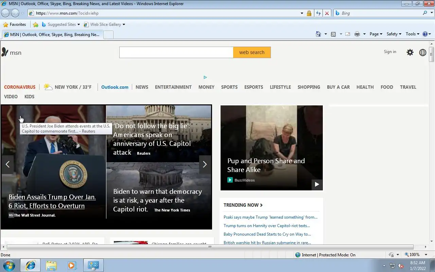
Task: Click the Read Mail envelope icon
Action: pos(348,34)
